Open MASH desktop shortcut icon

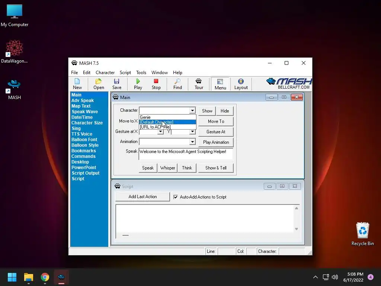pos(15,89)
